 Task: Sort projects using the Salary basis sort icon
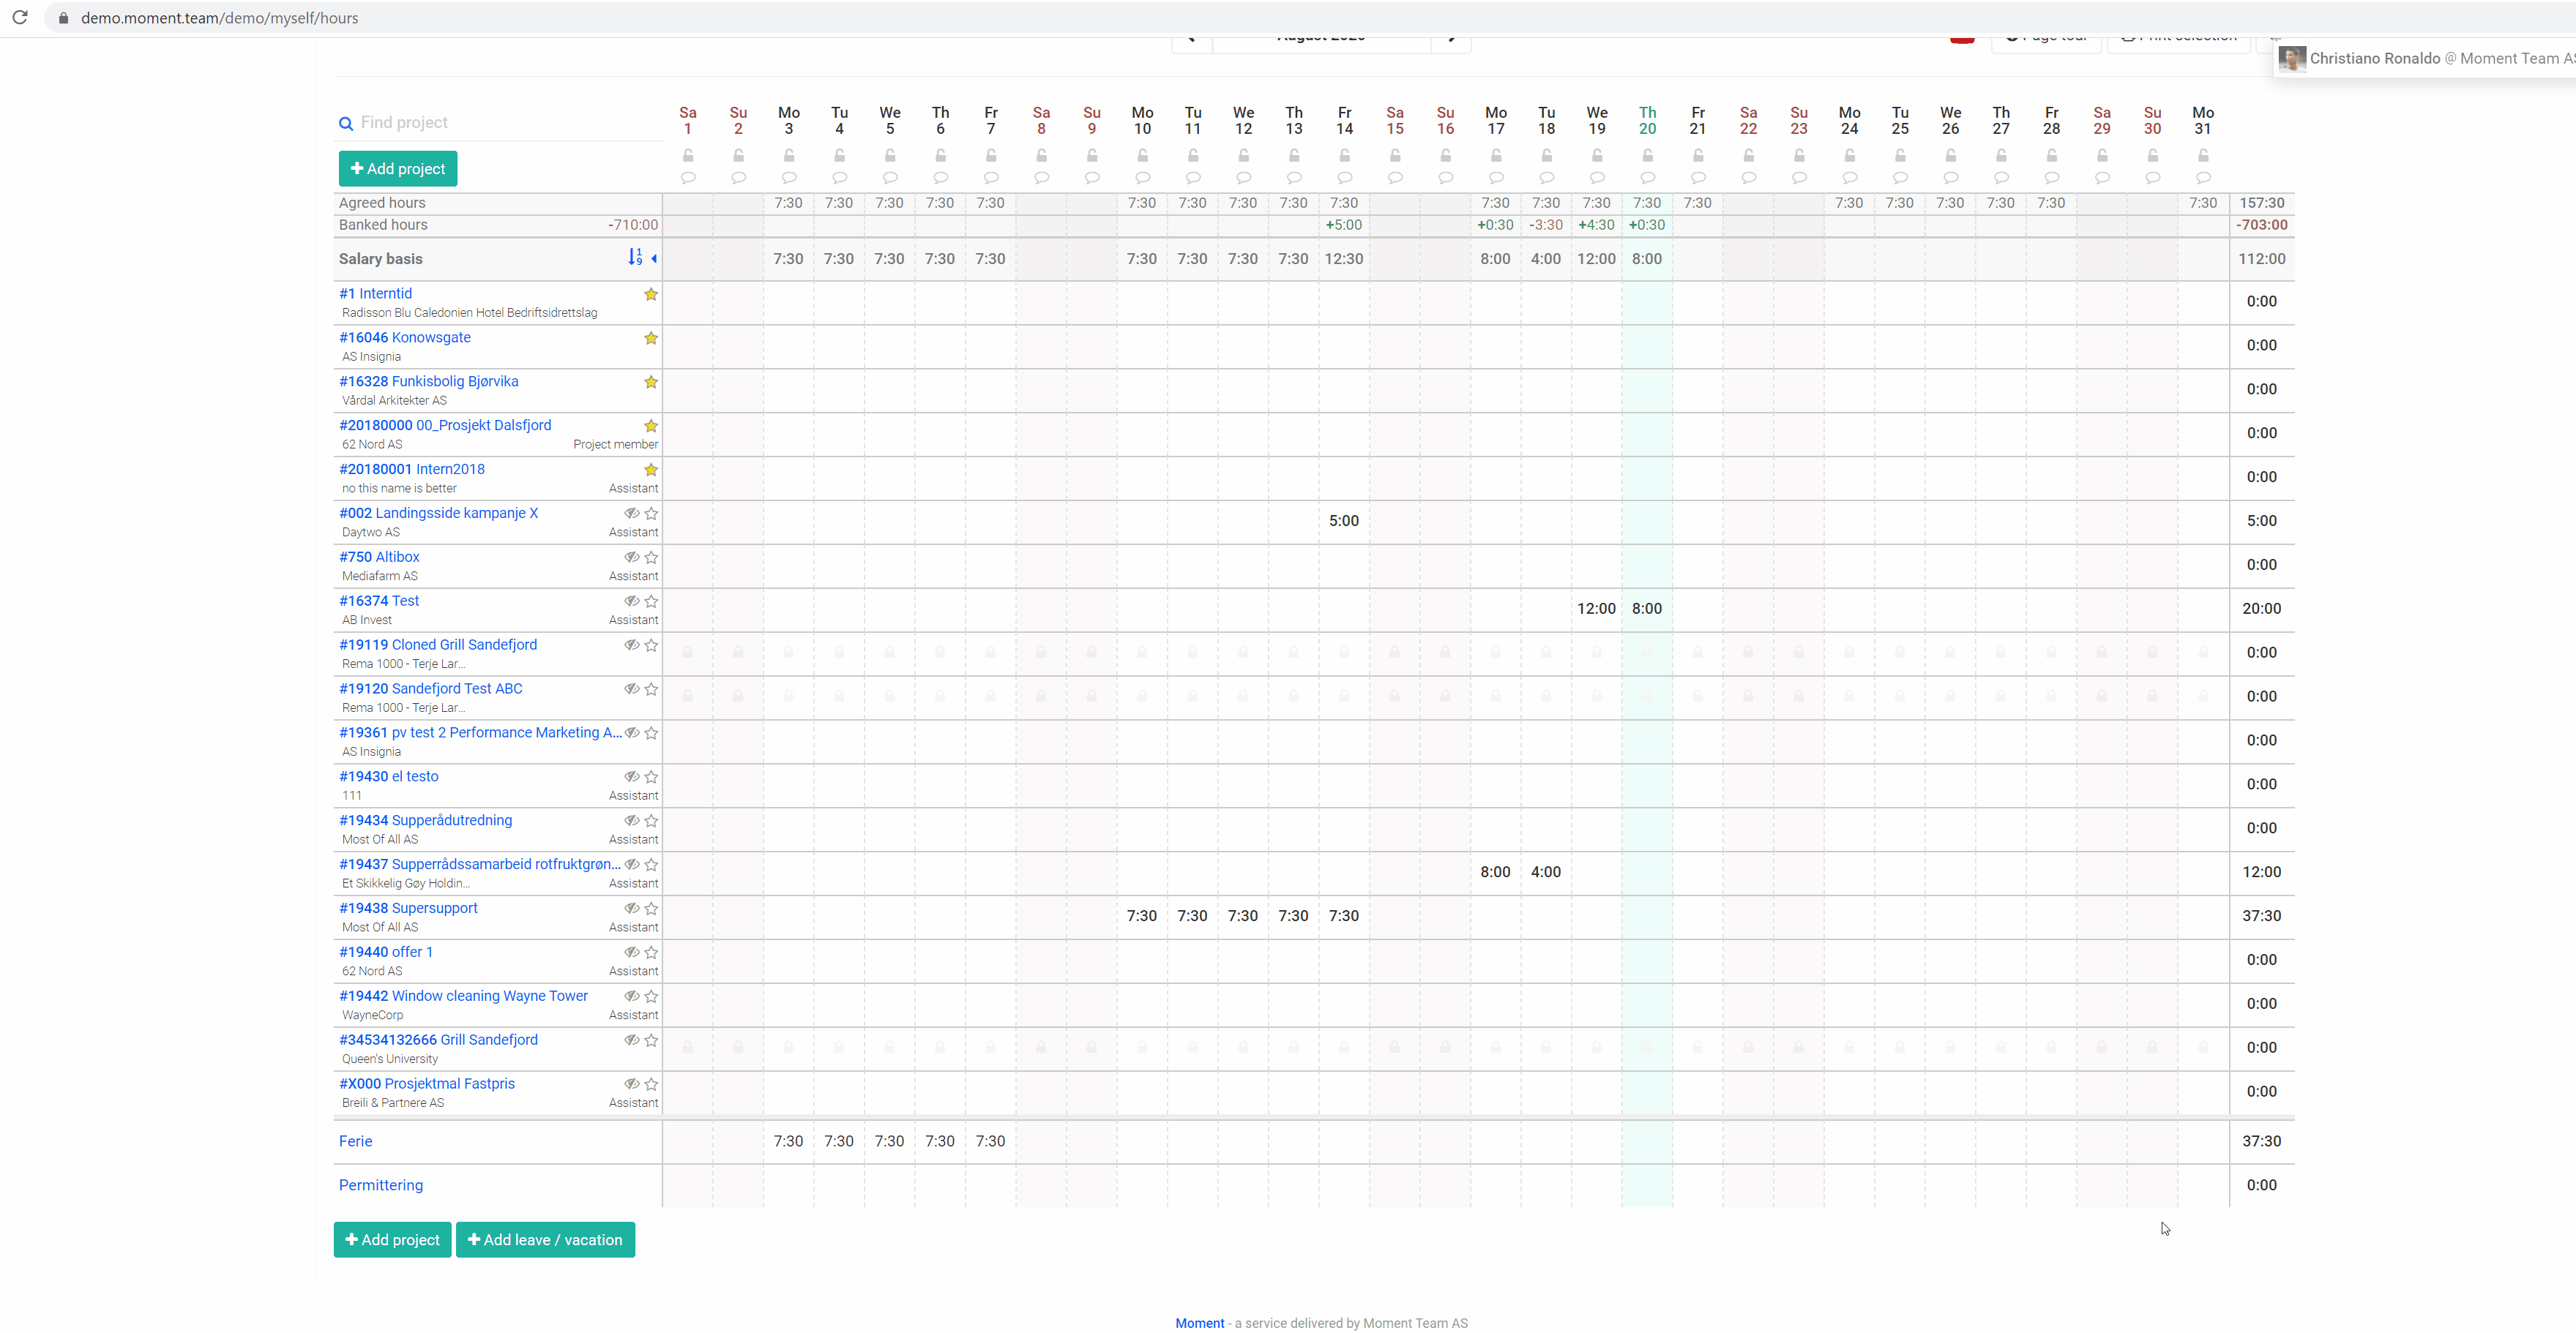635,258
